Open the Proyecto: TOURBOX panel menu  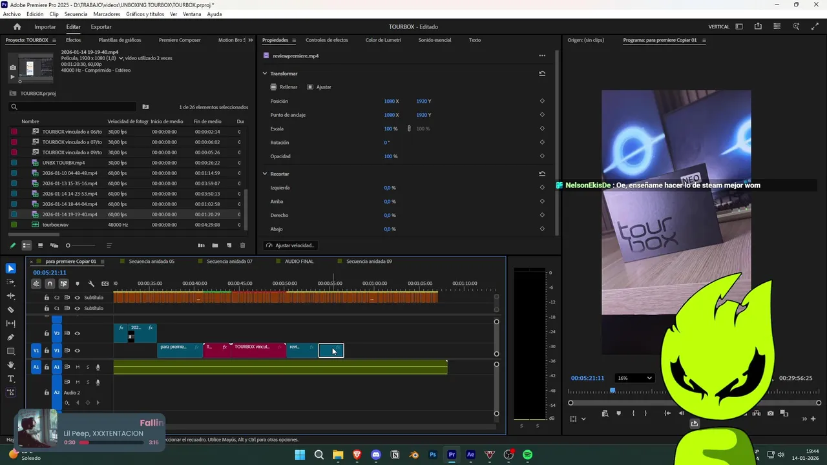54,40
